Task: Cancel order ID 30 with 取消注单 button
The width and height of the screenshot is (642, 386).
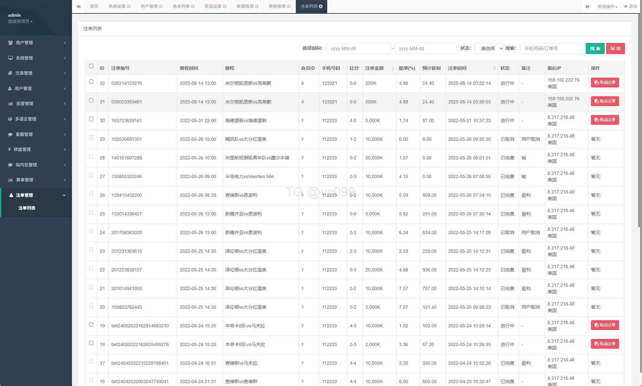Action: pos(605,120)
